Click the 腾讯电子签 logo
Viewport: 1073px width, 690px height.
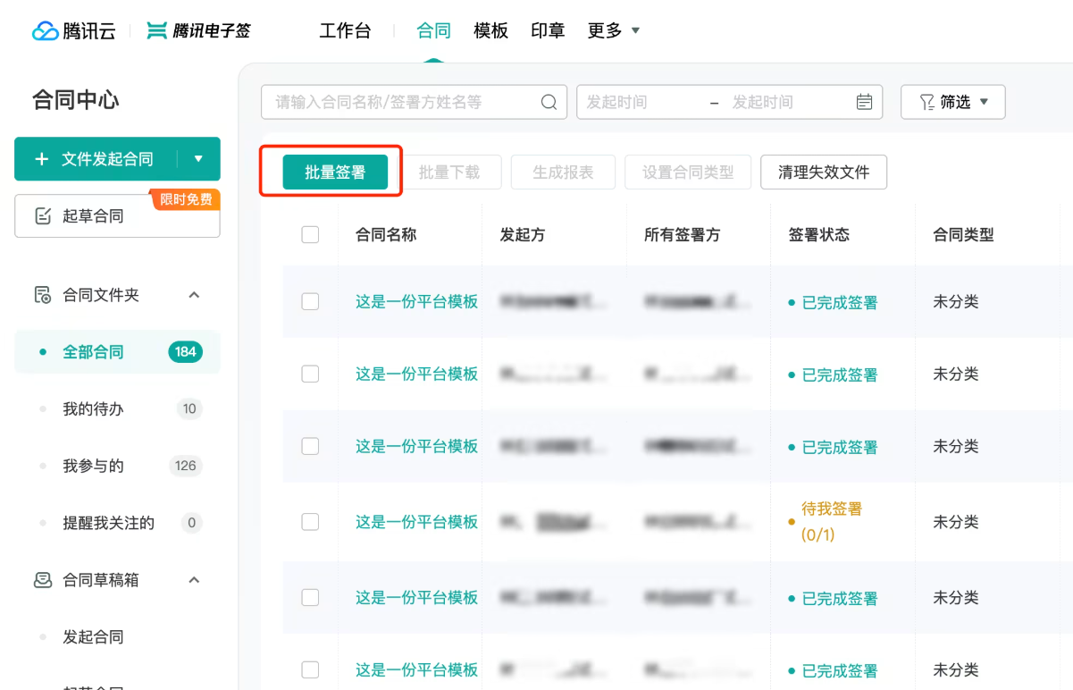coord(198,30)
